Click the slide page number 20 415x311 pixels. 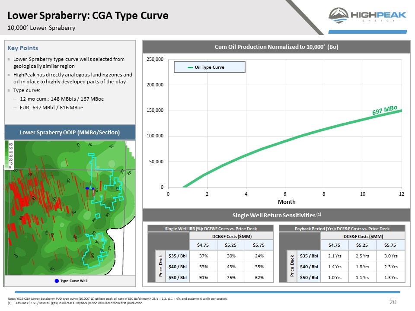click(x=393, y=302)
